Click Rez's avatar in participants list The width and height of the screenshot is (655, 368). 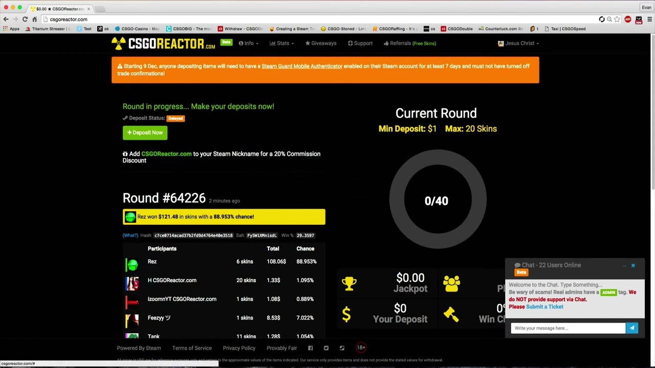[x=132, y=264]
